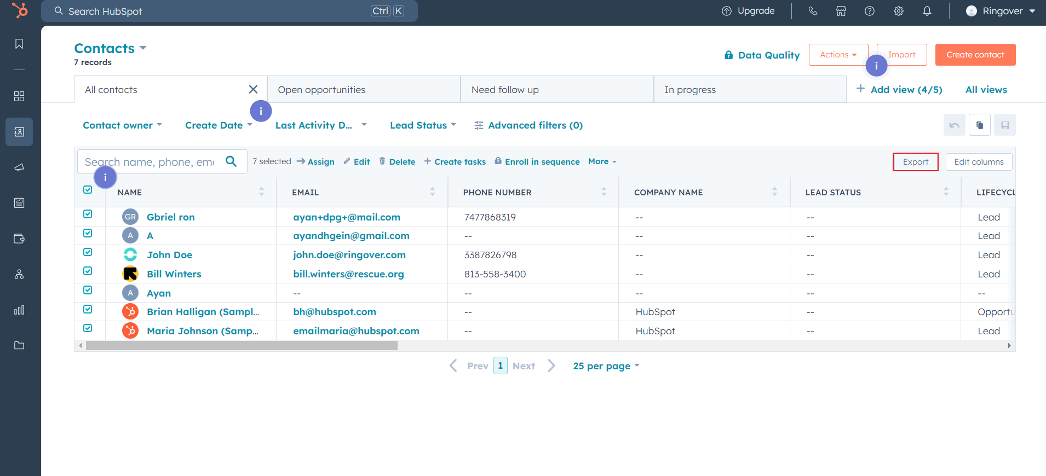This screenshot has width=1046, height=476.
Task: Open Advanced filters (0)
Action: [528, 125]
